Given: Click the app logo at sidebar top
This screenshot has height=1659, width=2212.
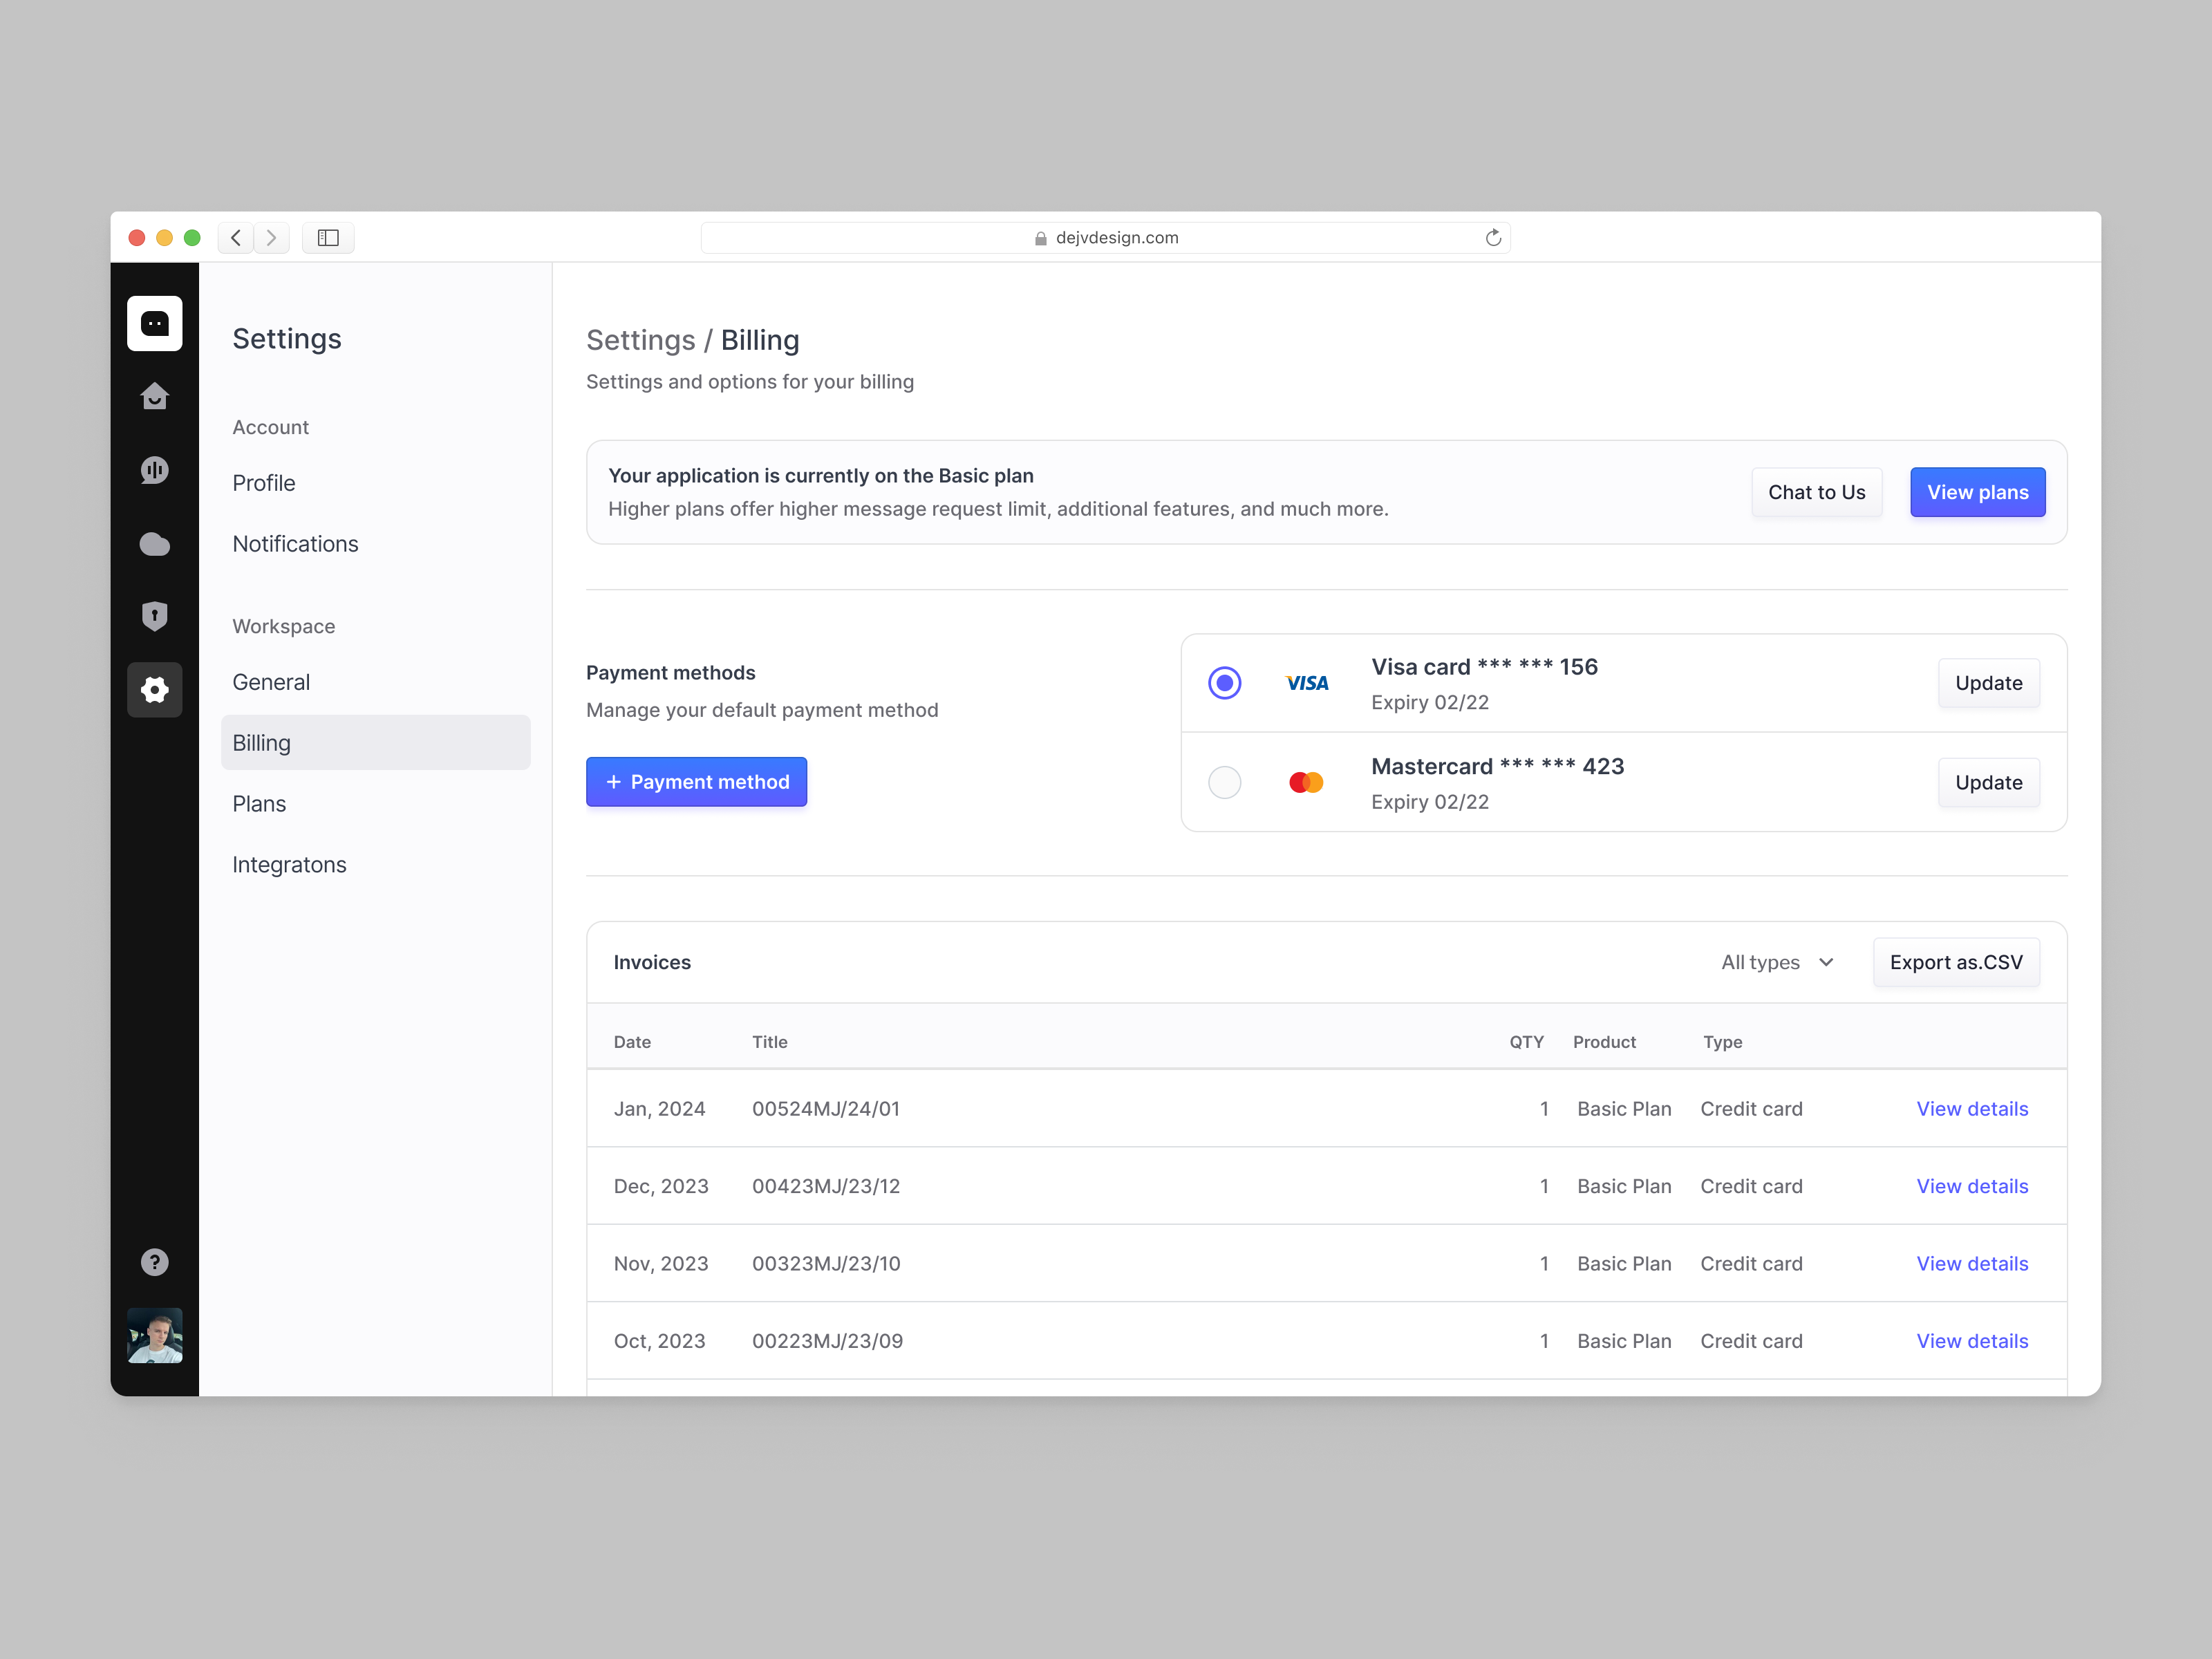Looking at the screenshot, I should (x=154, y=323).
